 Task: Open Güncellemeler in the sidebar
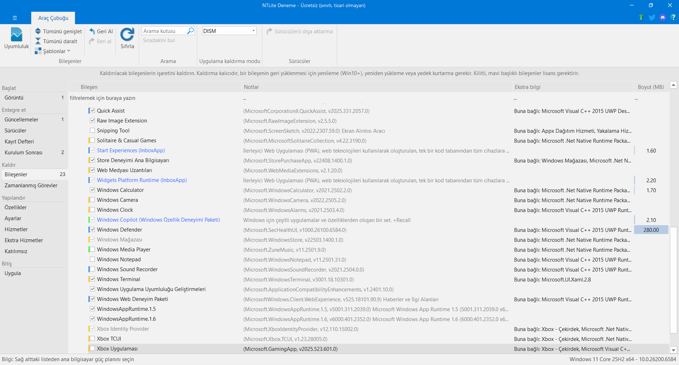pyautogui.click(x=34, y=119)
